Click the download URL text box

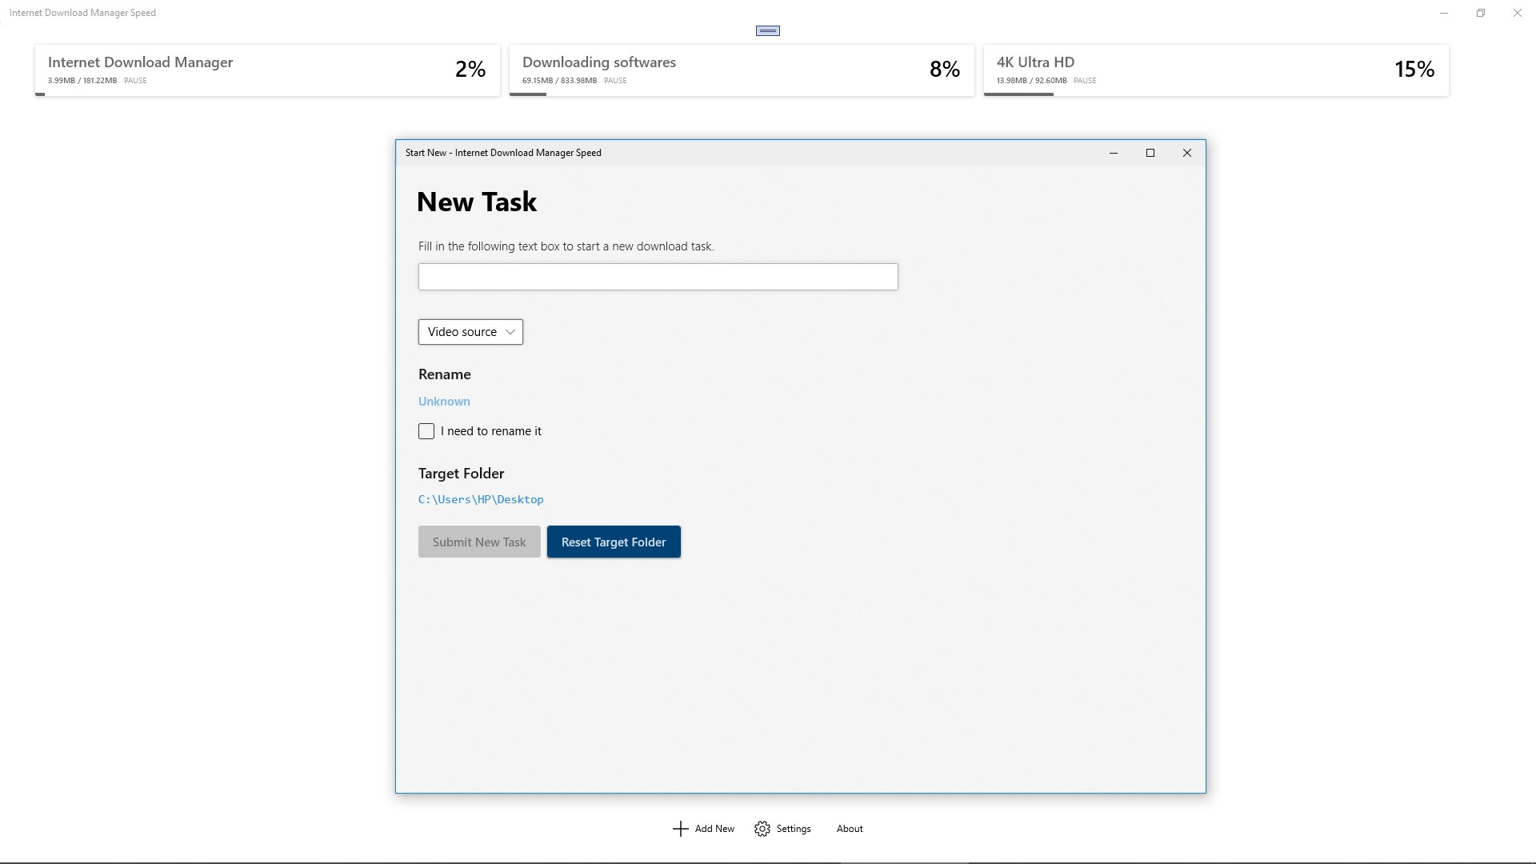pyautogui.click(x=658, y=277)
